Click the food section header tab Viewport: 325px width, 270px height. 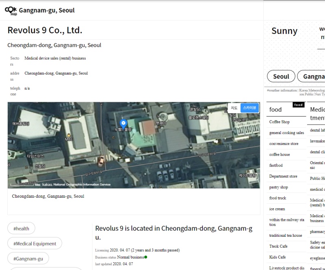tap(276, 110)
